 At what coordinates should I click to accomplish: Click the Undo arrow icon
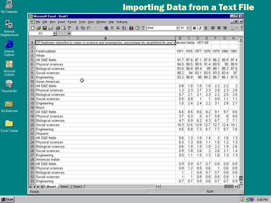pos(96,28)
